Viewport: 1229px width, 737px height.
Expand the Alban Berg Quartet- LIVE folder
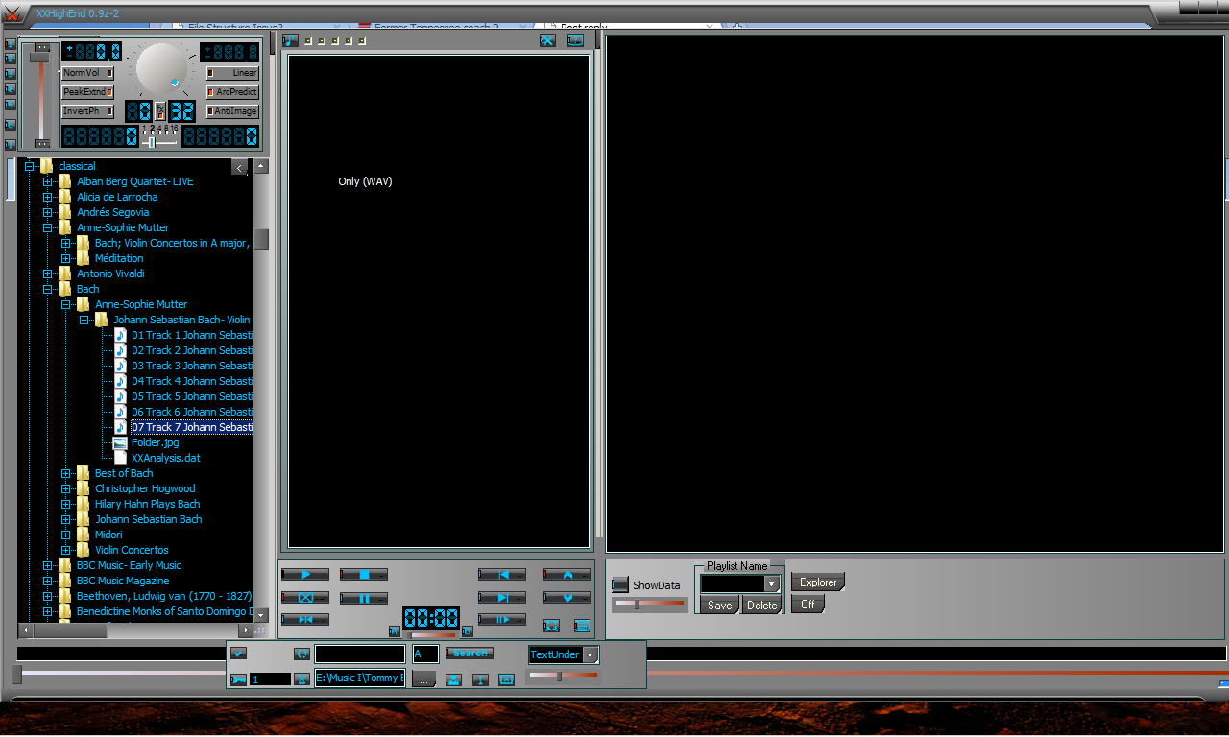click(48, 181)
